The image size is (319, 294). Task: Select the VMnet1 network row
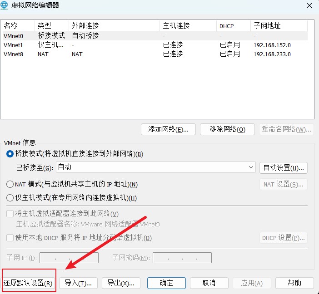click(x=155, y=45)
